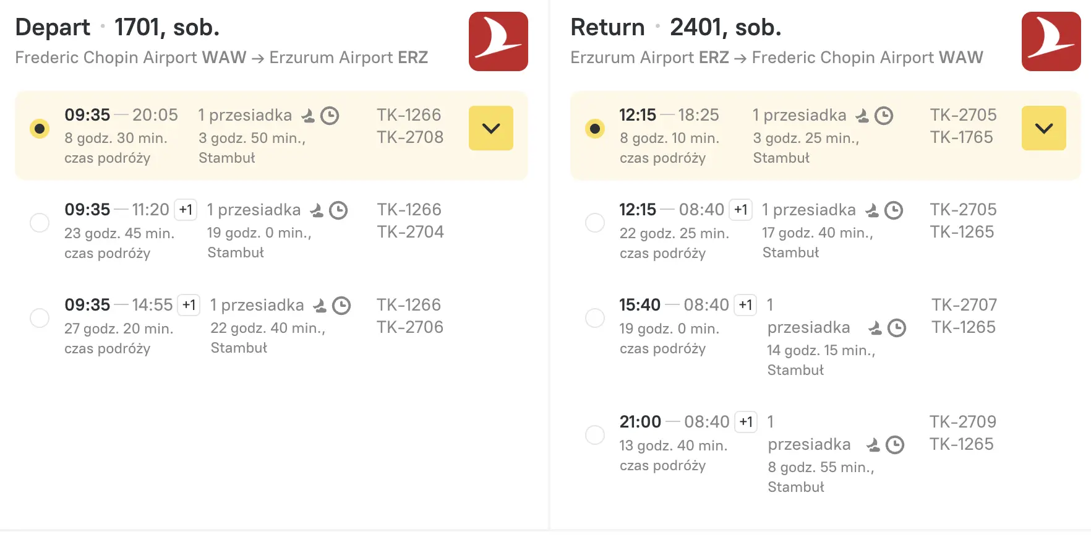This screenshot has width=1091, height=542.
Task: Click clock icon on 09:35–20:05 departure flight
Action: point(330,116)
